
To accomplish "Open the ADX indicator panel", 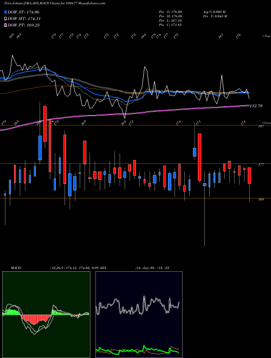I will [x=139, y=315].
